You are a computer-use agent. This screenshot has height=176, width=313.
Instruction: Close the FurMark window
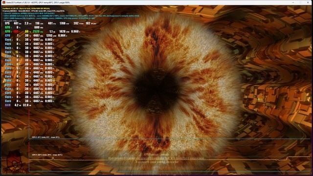pyautogui.click(x=308, y=2)
